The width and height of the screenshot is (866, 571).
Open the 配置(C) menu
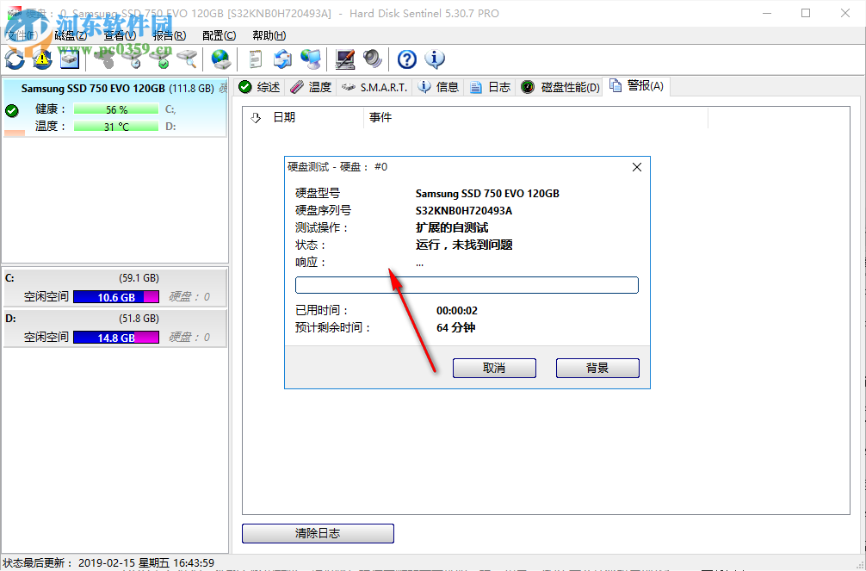tap(219, 35)
